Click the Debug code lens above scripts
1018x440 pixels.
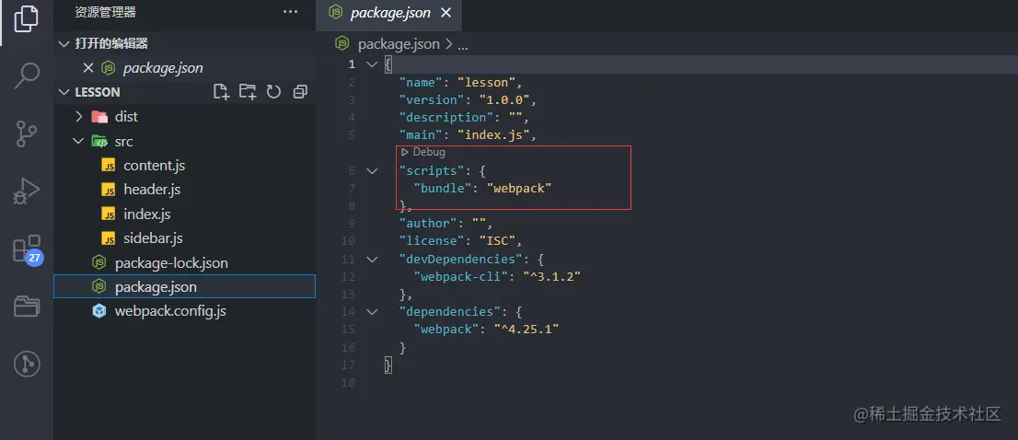[x=423, y=152]
